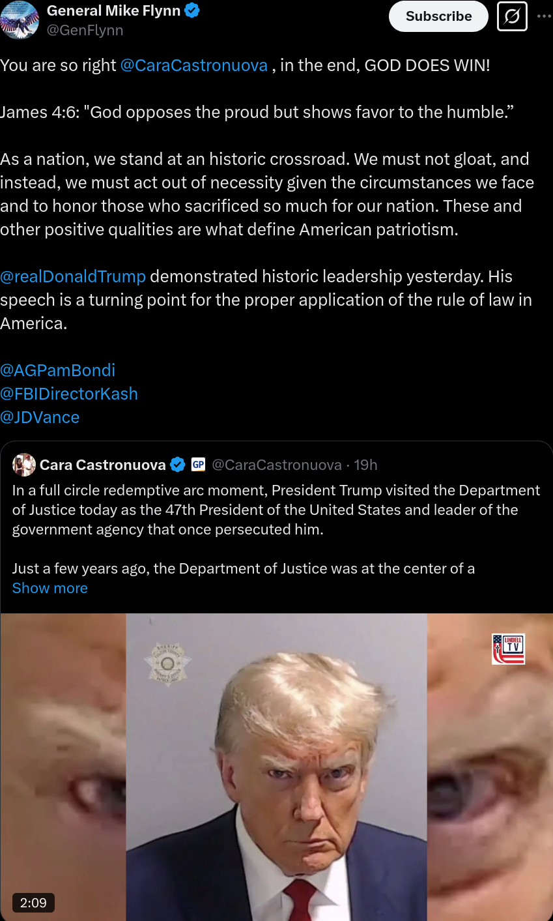Viewport: 553px width, 921px height.
Task: Open the @CaraCastronuova mention link
Action: tap(194, 65)
